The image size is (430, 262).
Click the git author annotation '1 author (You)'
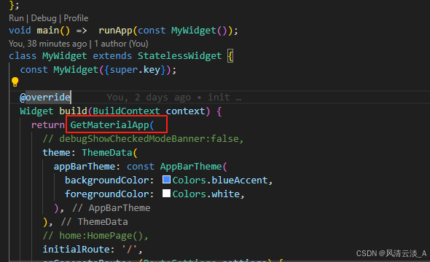click(121, 44)
